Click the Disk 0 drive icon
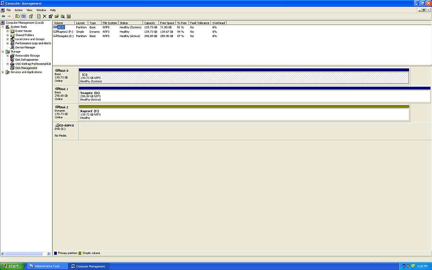This screenshot has width=432, height=270. (x=57, y=70)
